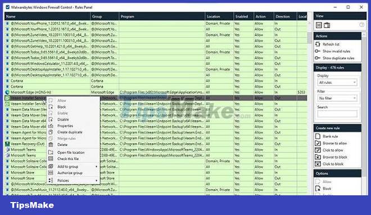Click the Delete trash icon in context menu
The image size is (371, 215).
point(51,145)
